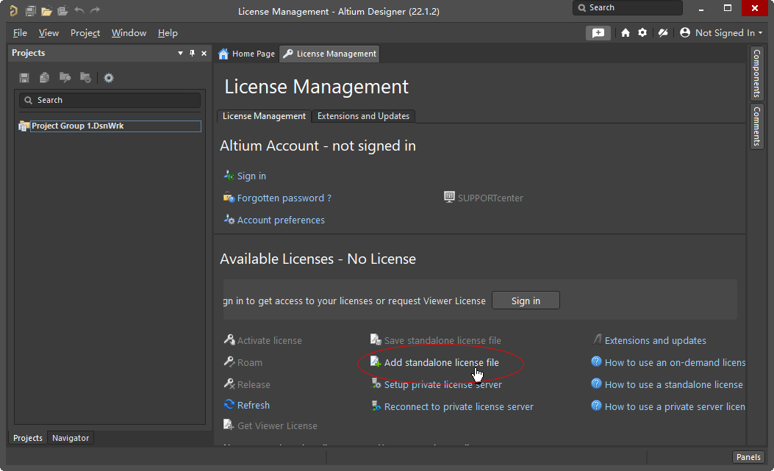Switch to the Home Page document tab

(246, 54)
